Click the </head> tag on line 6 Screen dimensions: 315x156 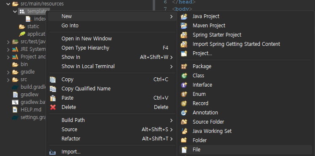(x=183, y=2)
